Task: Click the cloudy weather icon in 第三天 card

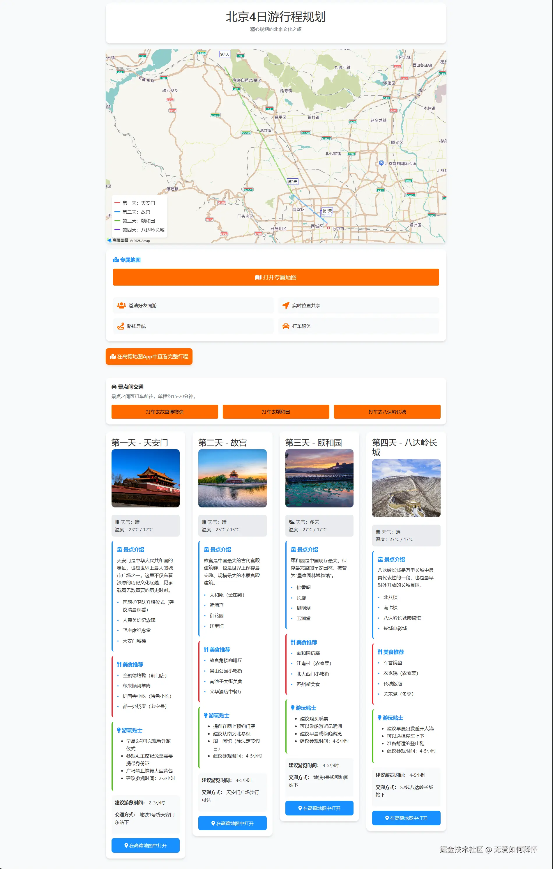Action: point(292,522)
